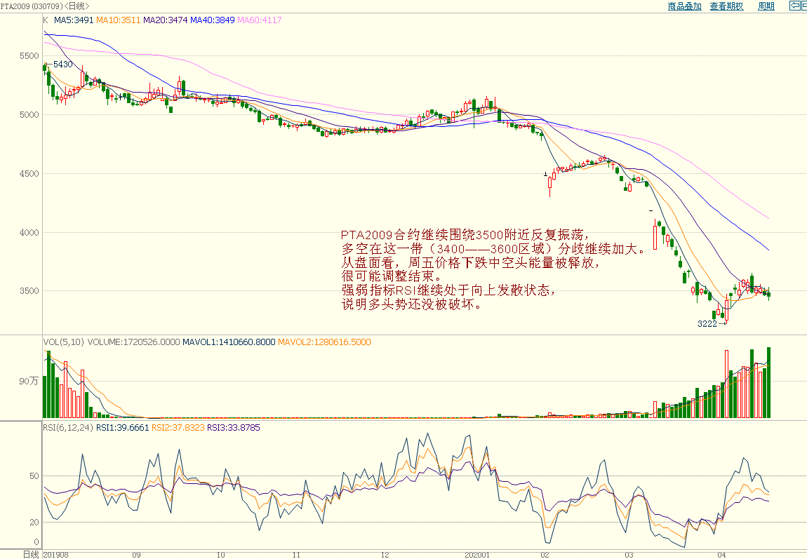This screenshot has height=559, width=807.
Task: Select the RSI3:33.8785 value
Action: (234, 427)
